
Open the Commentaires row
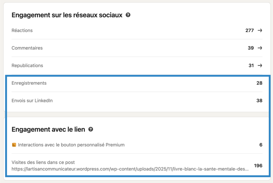tap(27, 48)
